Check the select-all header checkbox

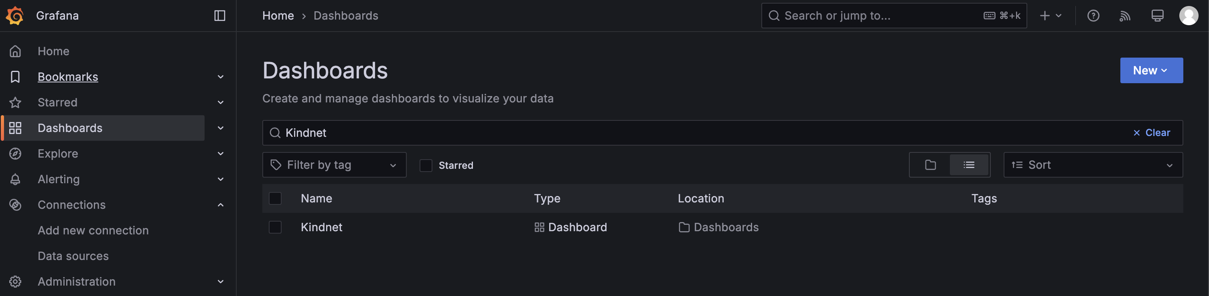click(x=275, y=198)
